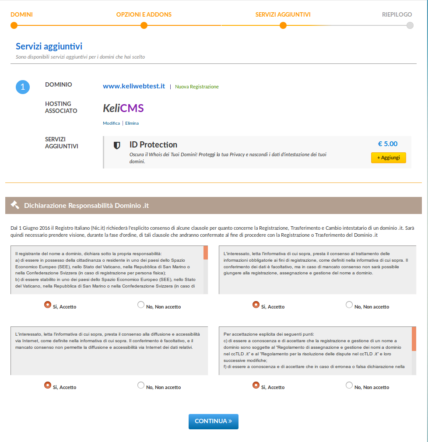Click the Elimina hosting link

click(132, 123)
